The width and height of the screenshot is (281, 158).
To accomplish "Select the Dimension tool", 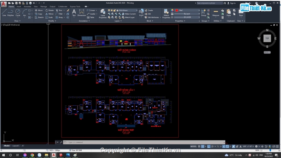I will pyautogui.click(x=82, y=13).
